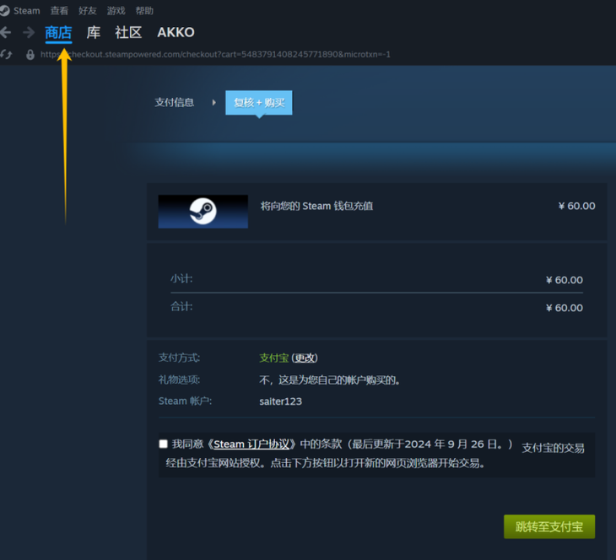Click the Steam logo icon in menu bar
Viewport: 616px width, 560px height.
4,11
